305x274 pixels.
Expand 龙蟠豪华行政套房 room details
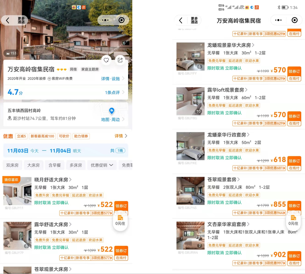[x=229, y=135]
